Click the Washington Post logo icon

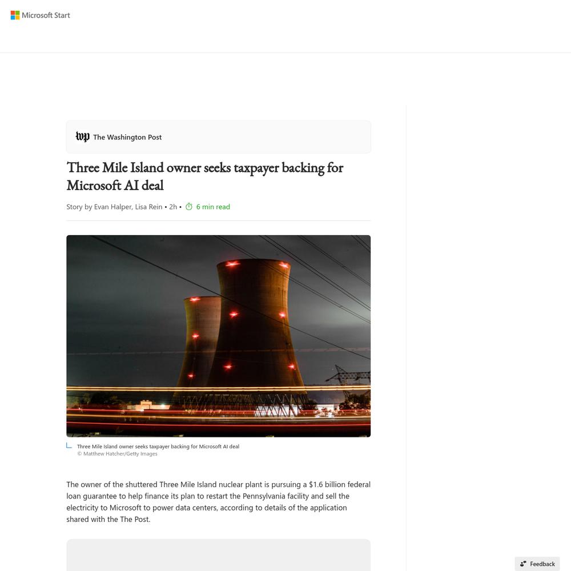tap(83, 137)
